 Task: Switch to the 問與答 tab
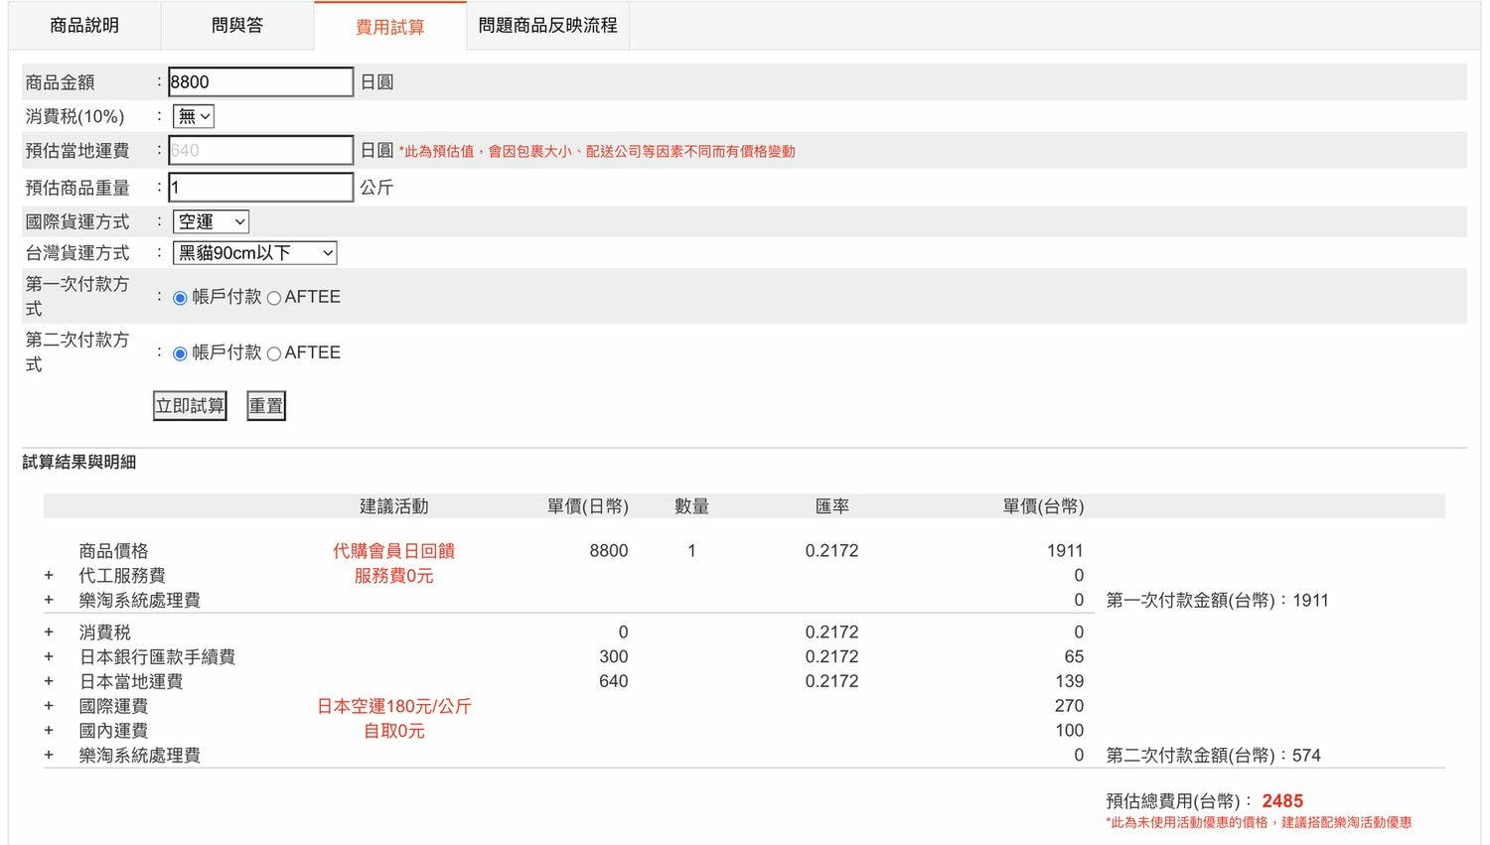pos(237,26)
